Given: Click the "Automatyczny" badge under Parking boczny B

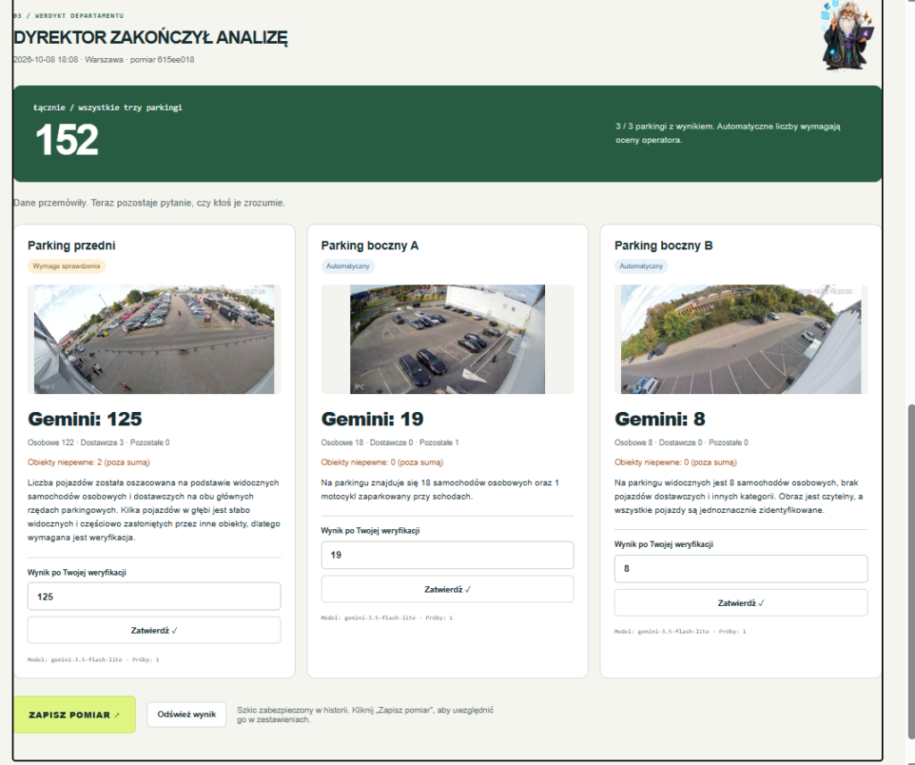Looking at the screenshot, I should pyautogui.click(x=642, y=266).
